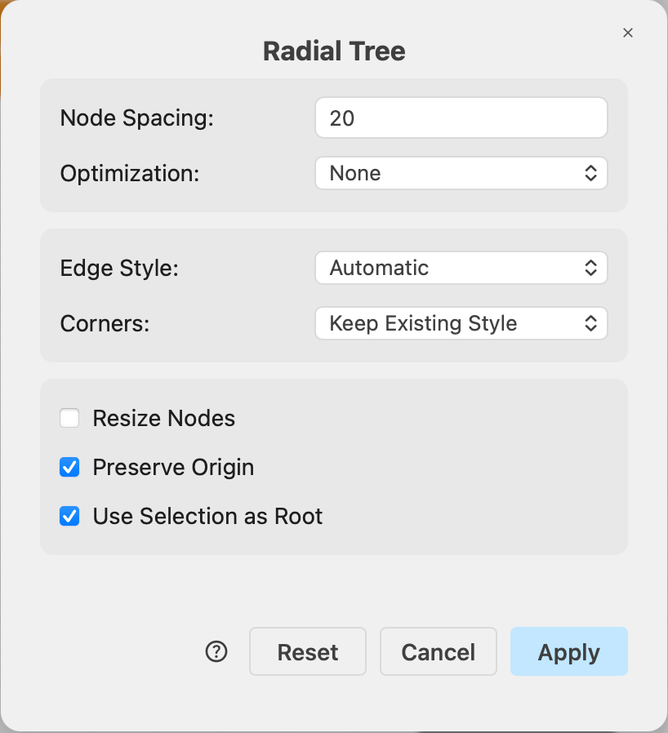668x733 pixels.
Task: Focus the Node Spacing input field
Action: pos(461,118)
